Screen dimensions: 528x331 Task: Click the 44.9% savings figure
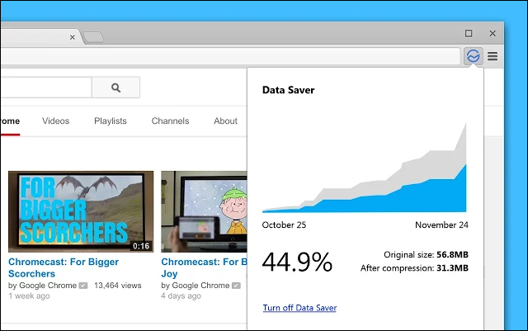coord(297,262)
